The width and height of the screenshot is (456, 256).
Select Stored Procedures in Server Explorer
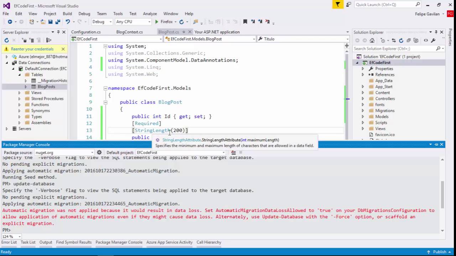click(x=47, y=99)
